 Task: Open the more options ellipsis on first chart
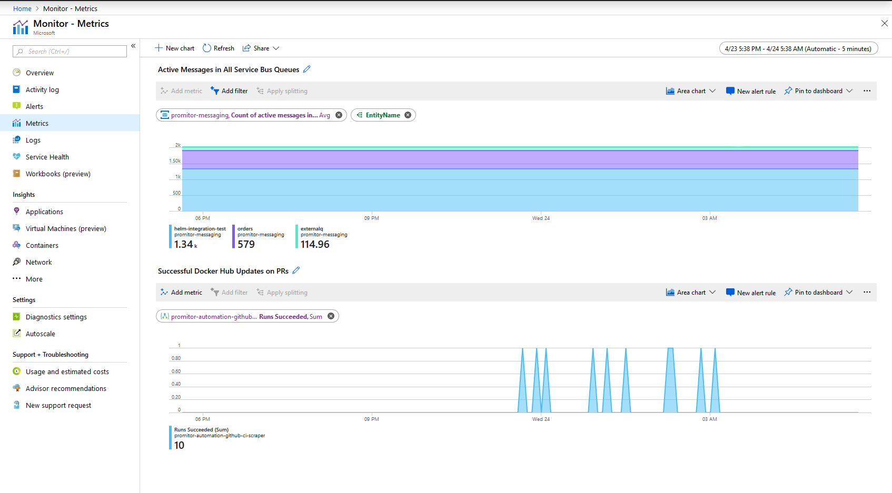867,91
